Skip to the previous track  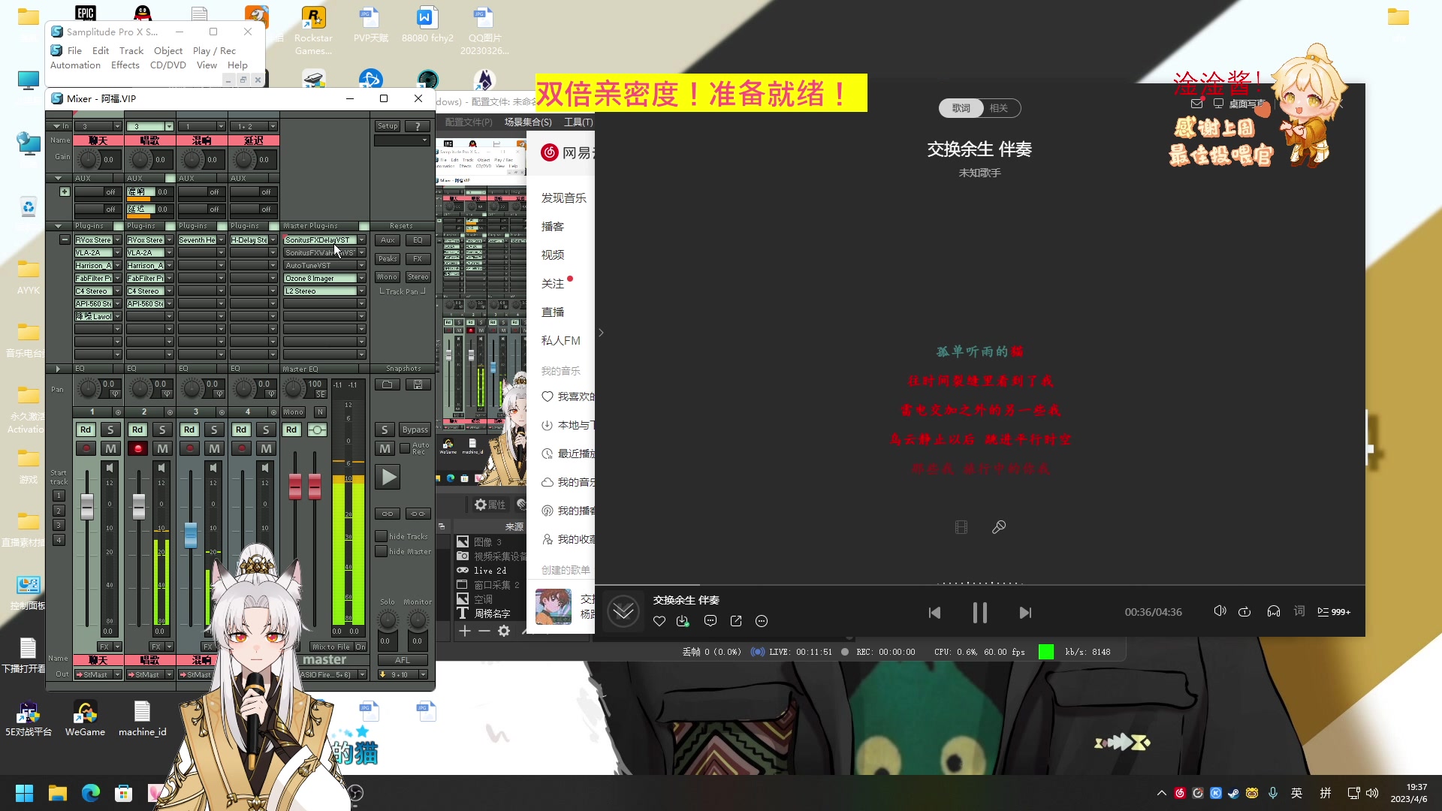934,613
